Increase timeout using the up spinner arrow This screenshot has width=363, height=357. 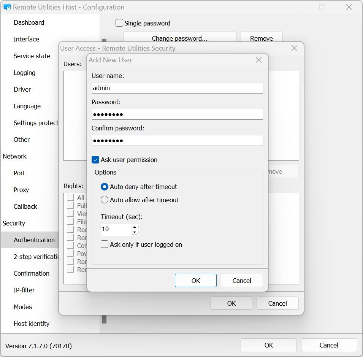click(135, 227)
